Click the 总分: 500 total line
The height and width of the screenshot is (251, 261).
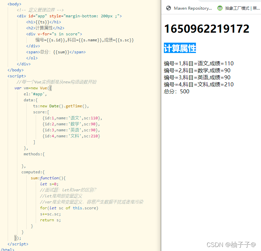177,91
